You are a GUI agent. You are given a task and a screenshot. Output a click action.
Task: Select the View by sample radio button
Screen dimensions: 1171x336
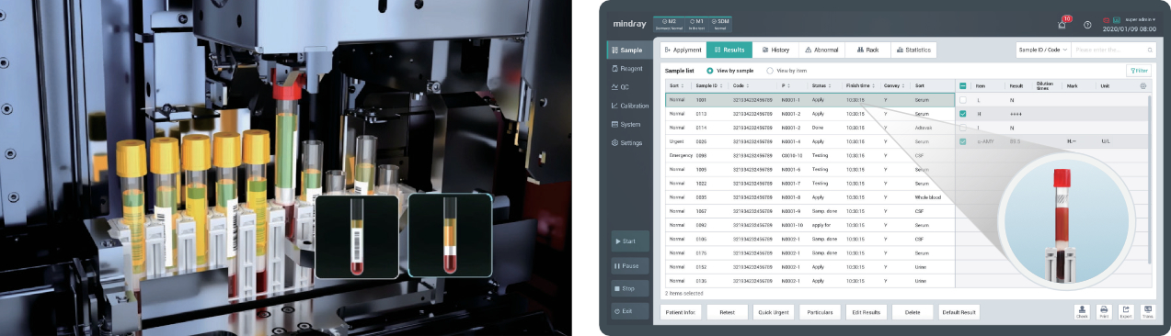tap(709, 71)
